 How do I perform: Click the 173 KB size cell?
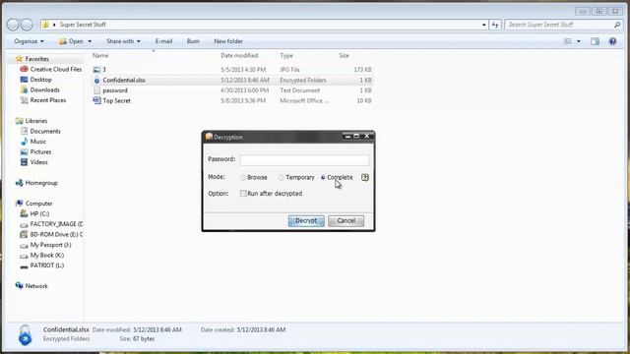[362, 70]
